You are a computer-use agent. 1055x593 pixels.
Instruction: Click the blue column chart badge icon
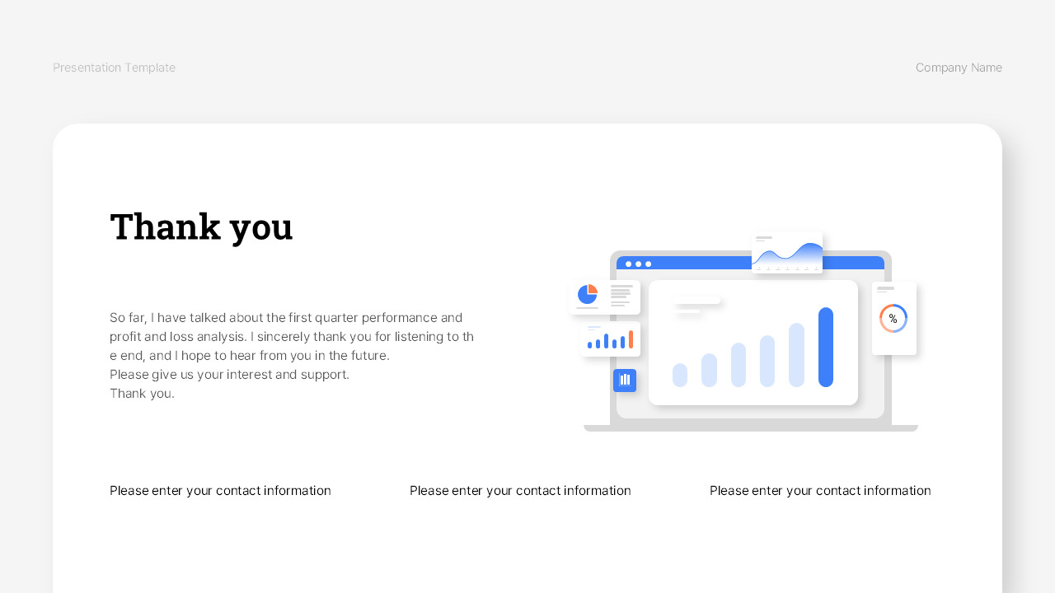click(624, 380)
